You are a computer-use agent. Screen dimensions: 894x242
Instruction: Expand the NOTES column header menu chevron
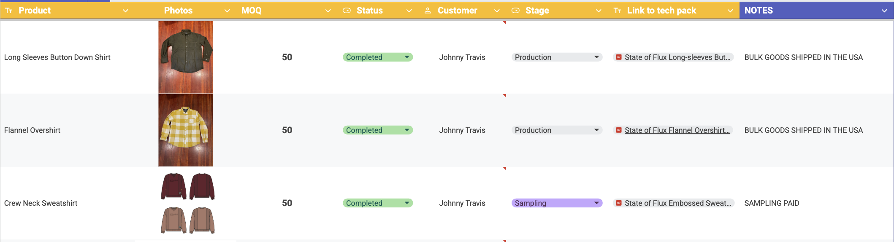(x=884, y=11)
